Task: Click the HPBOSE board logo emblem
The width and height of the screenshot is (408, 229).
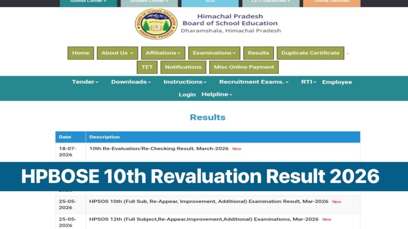Action: click(x=156, y=24)
